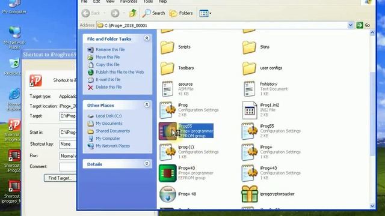The width and height of the screenshot is (385, 216).
Task: Select the iProg+43 Configuration Settings icon
Action: [249, 173]
